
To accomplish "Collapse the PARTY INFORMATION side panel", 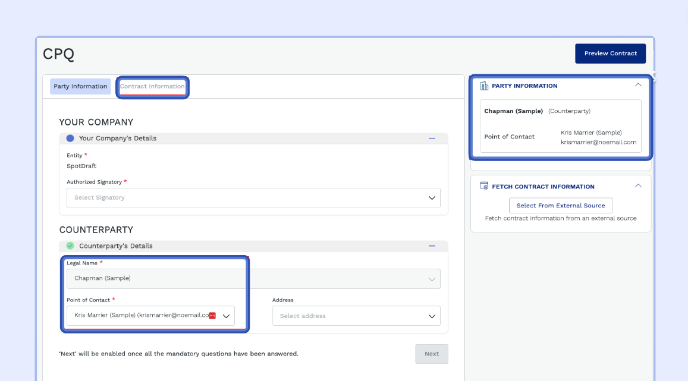I will click(638, 85).
